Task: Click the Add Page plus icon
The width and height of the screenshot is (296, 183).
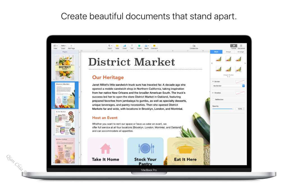Action: 71,46
